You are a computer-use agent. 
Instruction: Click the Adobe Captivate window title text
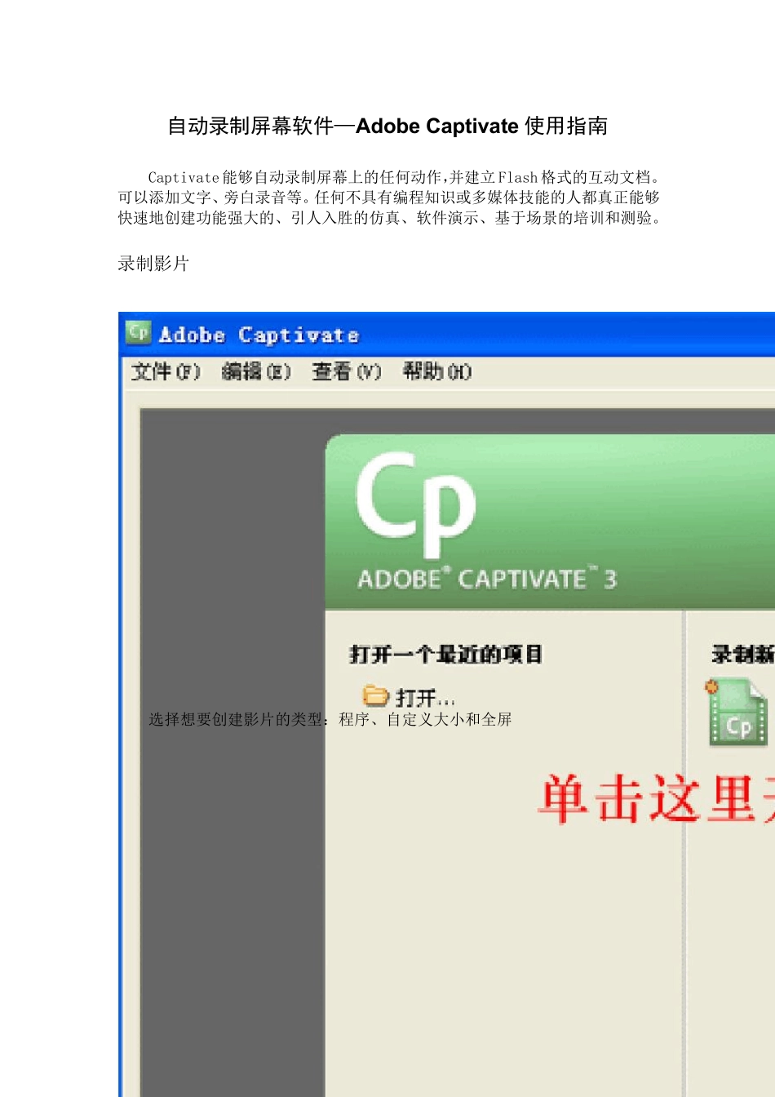(259, 335)
